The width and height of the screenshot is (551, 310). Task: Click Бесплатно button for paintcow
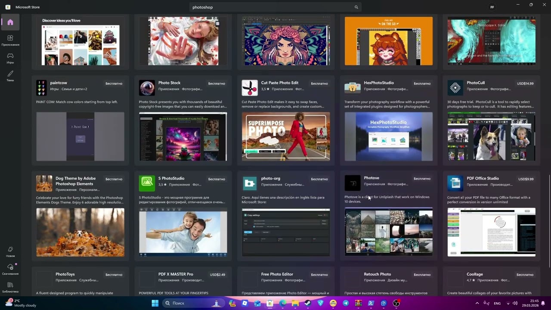coord(114,84)
